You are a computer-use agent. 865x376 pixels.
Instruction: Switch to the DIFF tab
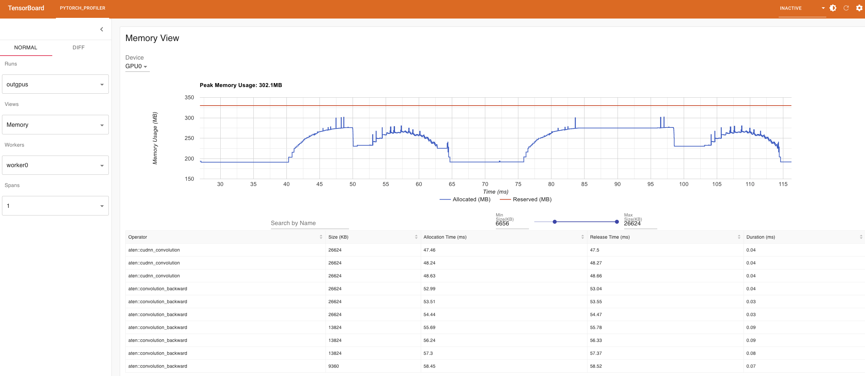click(x=79, y=47)
